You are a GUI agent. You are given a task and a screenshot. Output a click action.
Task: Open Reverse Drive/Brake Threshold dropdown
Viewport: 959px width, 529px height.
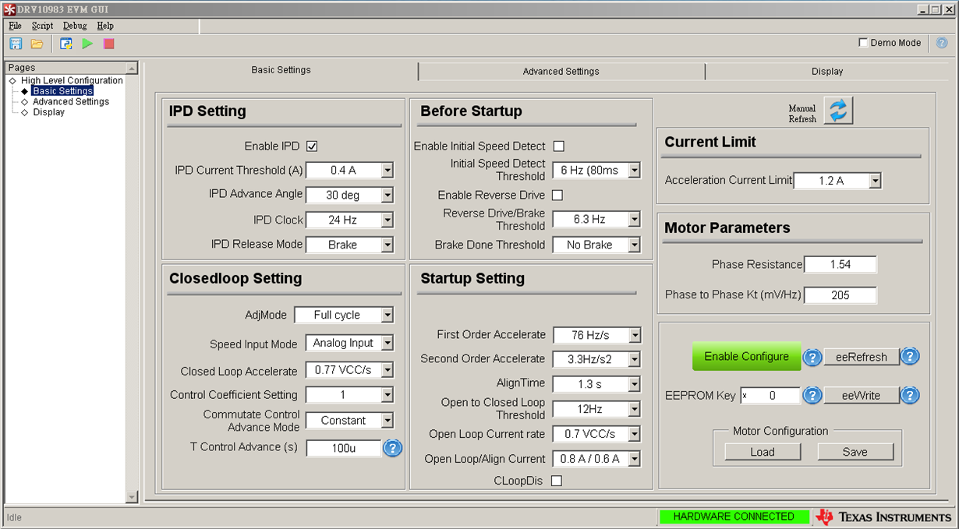tap(635, 220)
